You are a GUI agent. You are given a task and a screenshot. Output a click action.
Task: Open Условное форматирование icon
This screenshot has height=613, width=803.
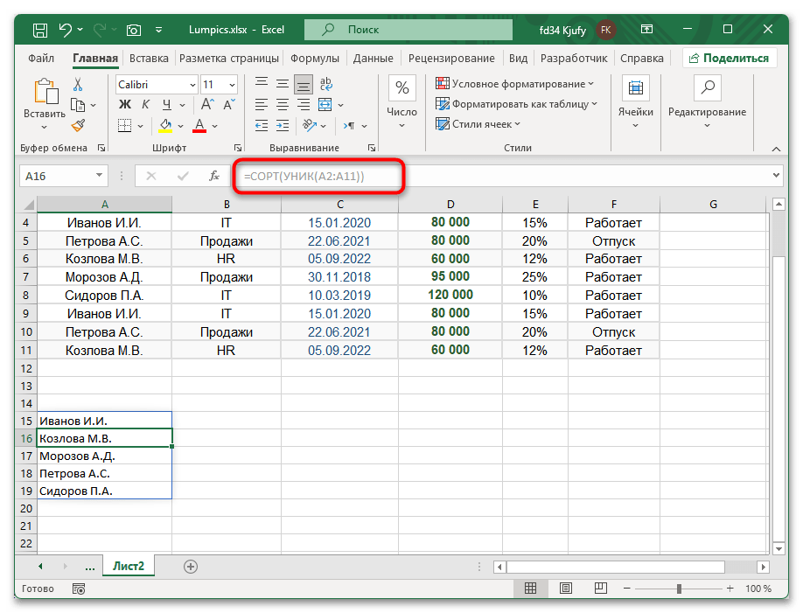pyautogui.click(x=443, y=82)
